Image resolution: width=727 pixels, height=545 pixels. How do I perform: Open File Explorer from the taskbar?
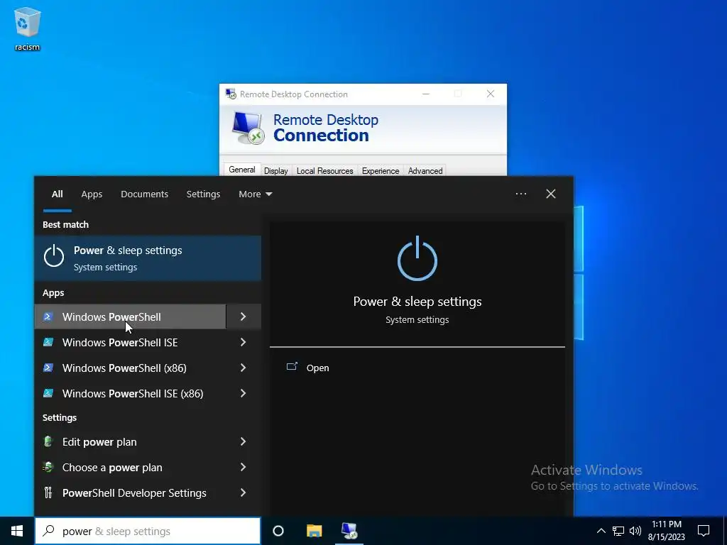pos(315,531)
